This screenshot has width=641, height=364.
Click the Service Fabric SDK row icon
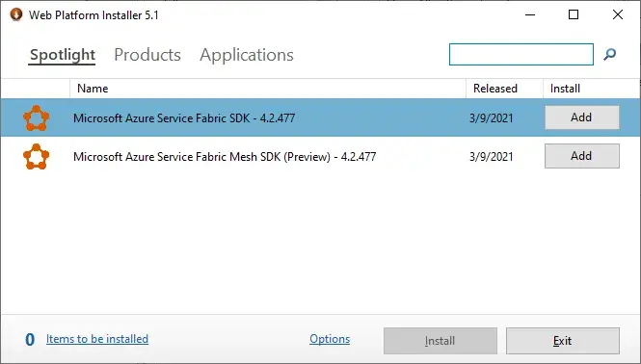pyautogui.click(x=37, y=118)
